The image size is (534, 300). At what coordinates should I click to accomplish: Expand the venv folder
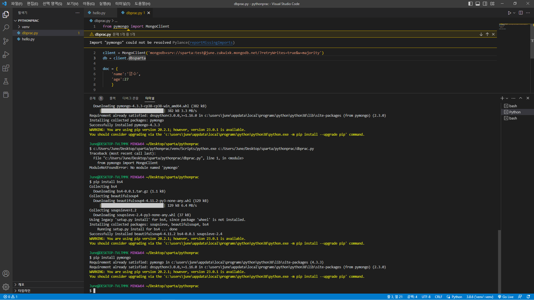point(48,27)
